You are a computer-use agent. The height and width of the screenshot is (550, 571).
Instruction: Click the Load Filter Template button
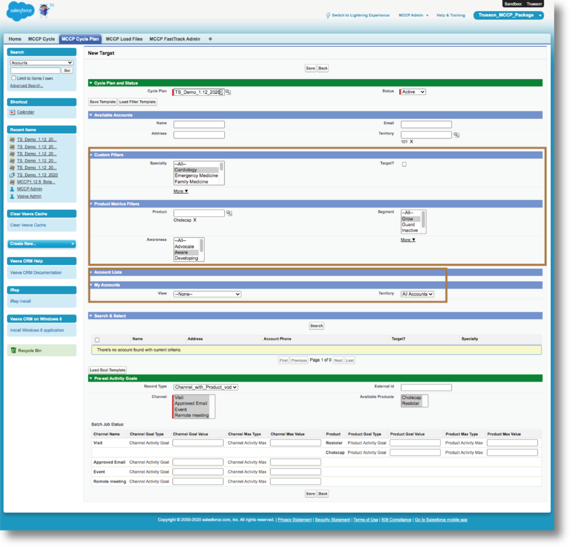point(137,102)
